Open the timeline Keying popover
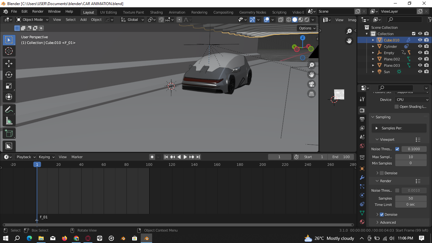This screenshot has height=243, width=432. click(x=46, y=157)
